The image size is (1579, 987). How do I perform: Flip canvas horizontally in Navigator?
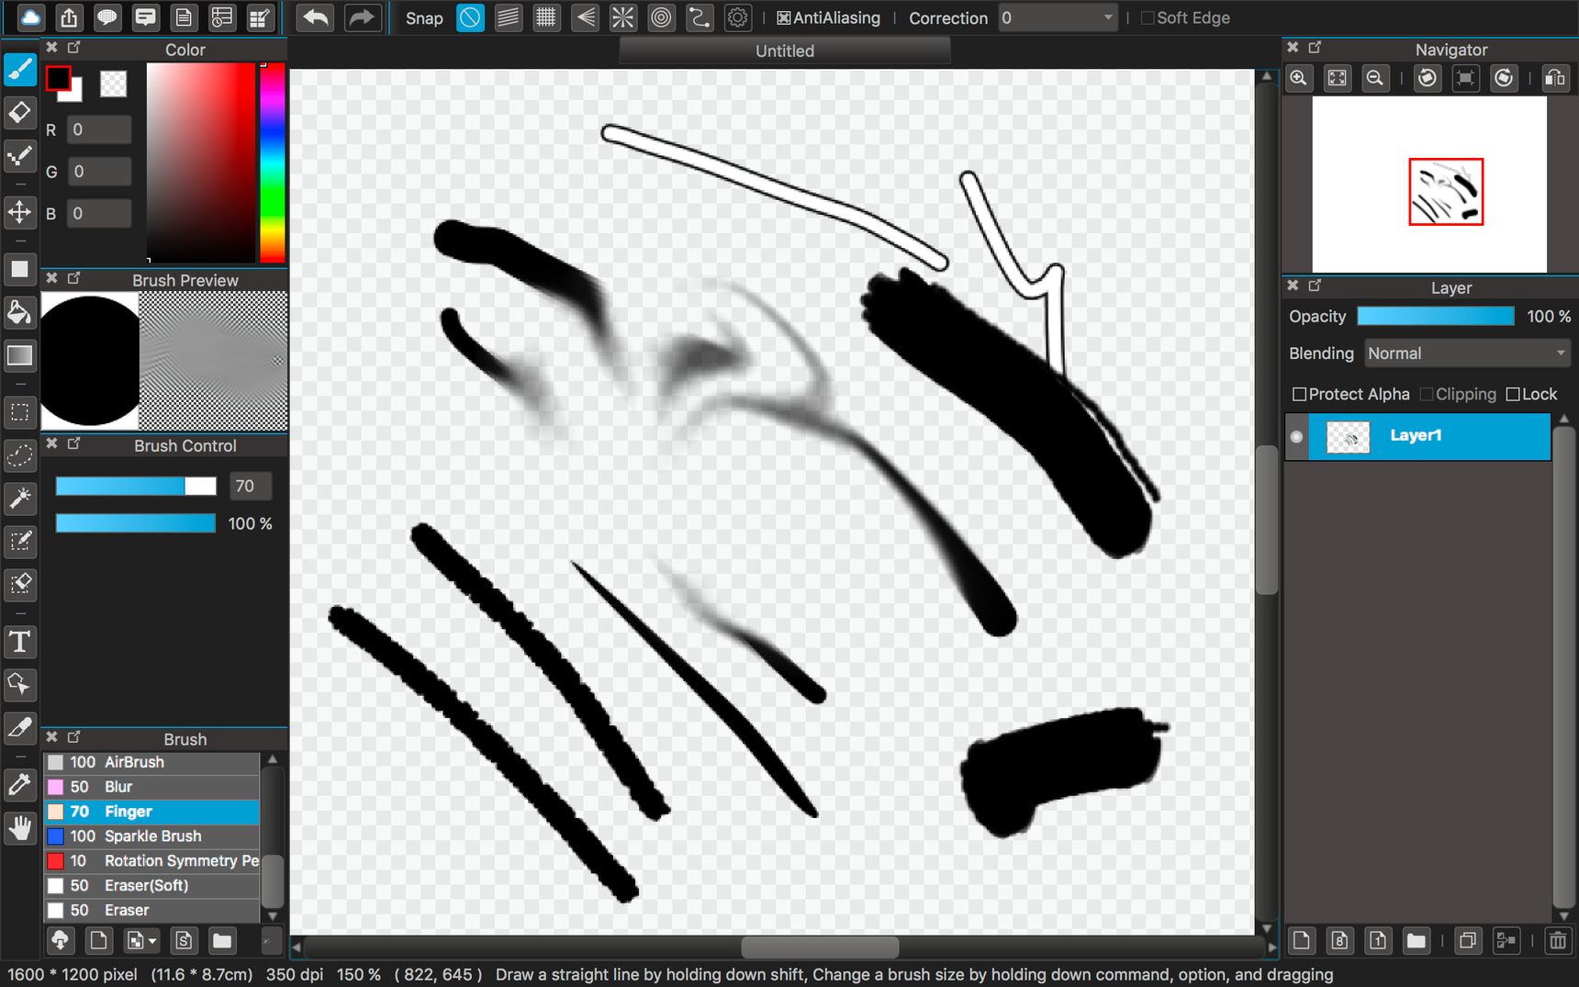click(x=1555, y=78)
